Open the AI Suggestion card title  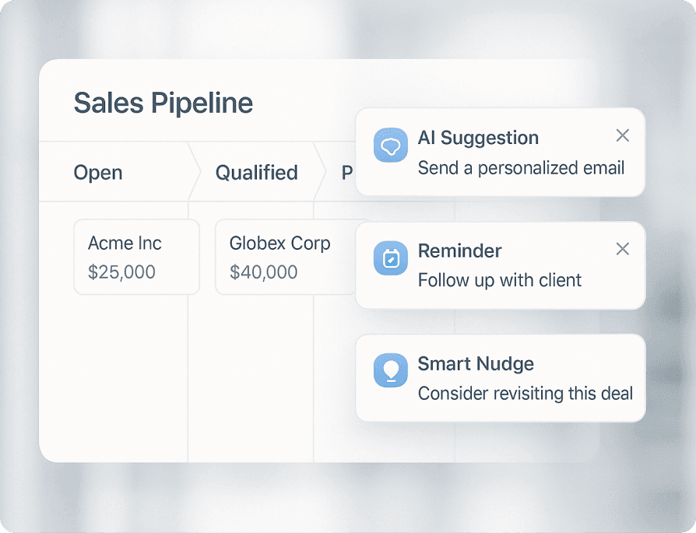tap(478, 138)
